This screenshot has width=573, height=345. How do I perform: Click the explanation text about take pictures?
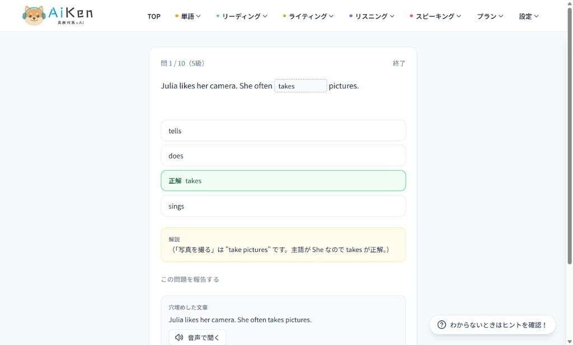[280, 250]
